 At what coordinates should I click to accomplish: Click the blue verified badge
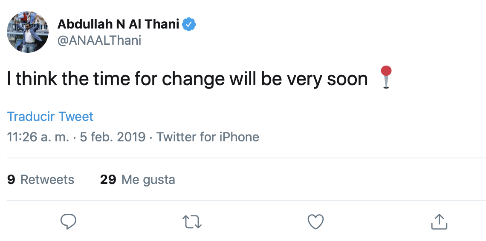tap(189, 25)
